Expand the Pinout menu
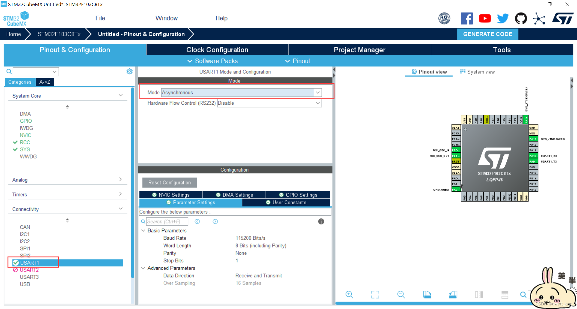 (298, 61)
